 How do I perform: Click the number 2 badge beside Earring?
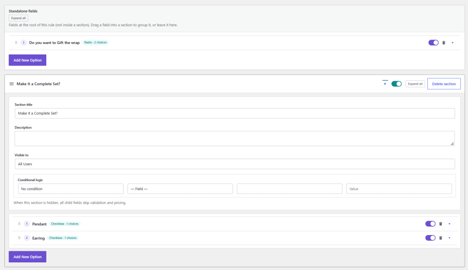(x=27, y=238)
